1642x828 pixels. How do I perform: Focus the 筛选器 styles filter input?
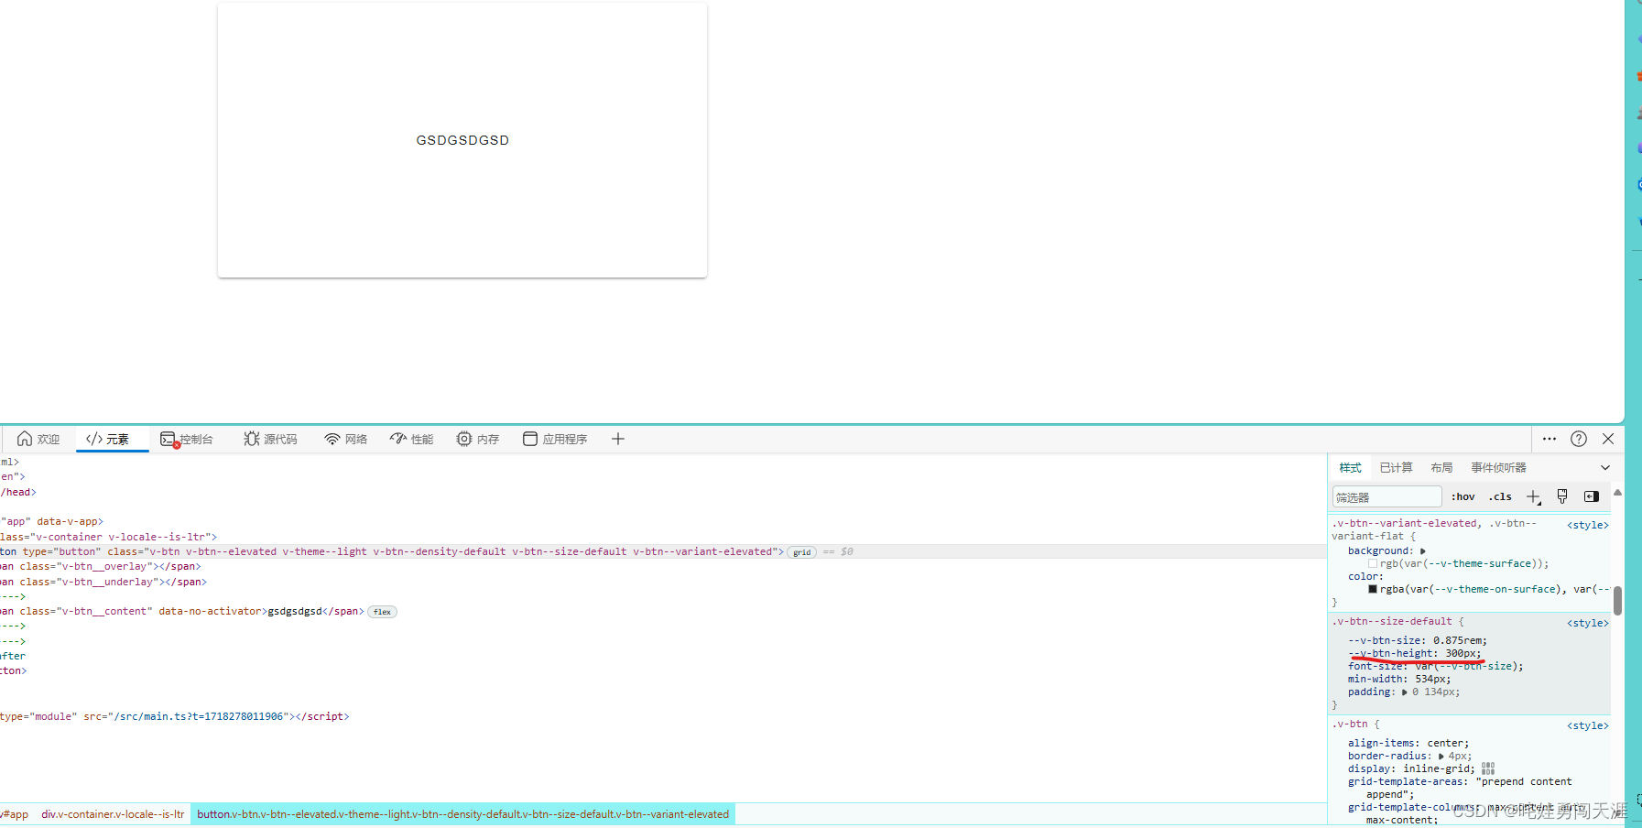pos(1386,497)
